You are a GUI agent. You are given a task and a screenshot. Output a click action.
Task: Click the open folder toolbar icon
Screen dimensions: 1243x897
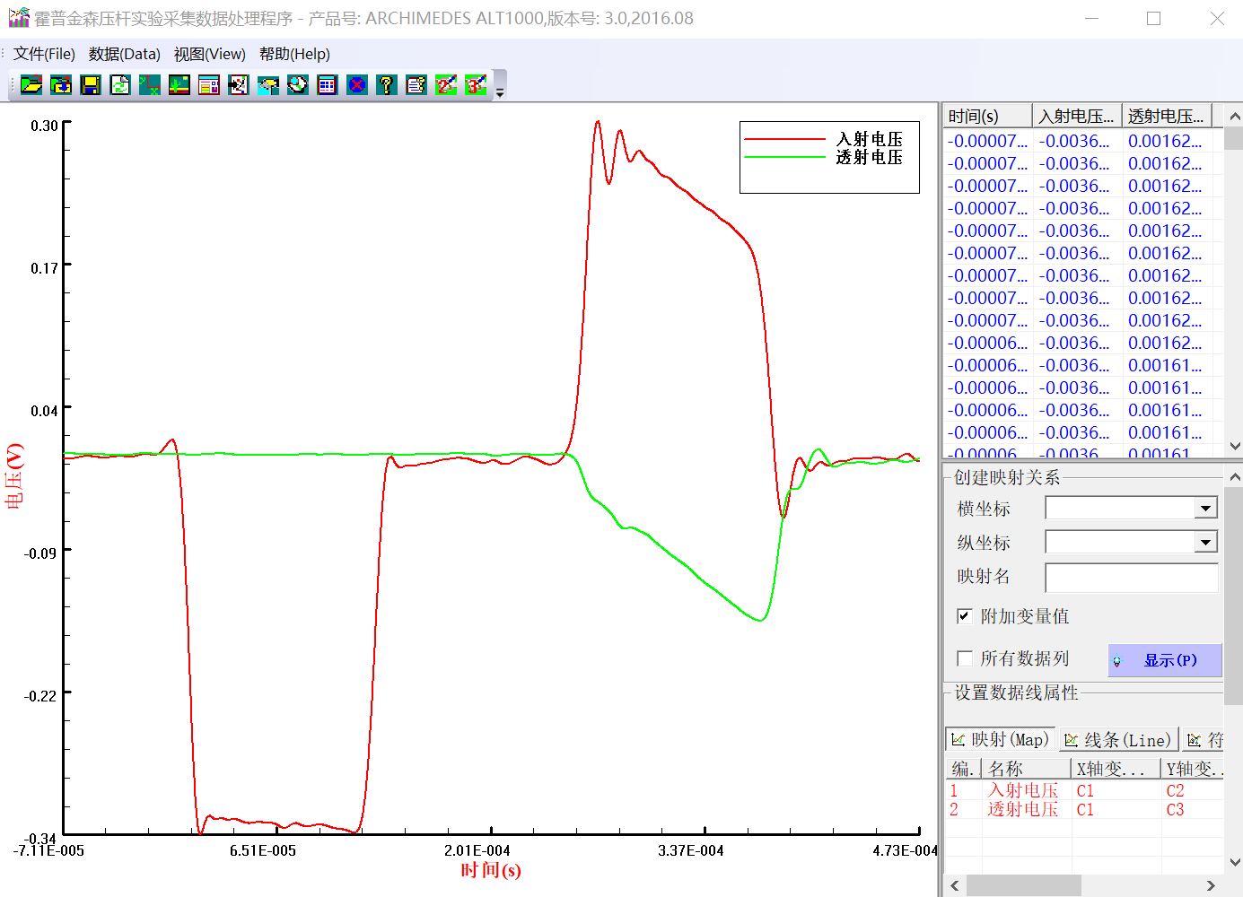(31, 85)
